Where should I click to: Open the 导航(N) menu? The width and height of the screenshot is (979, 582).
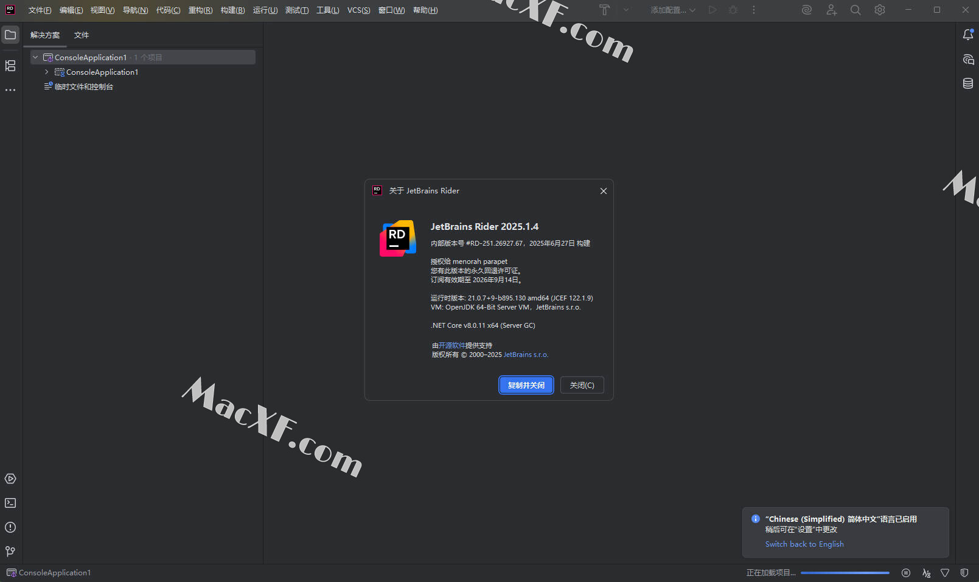pos(136,10)
